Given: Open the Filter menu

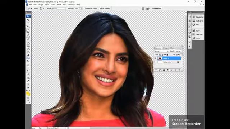Looking at the screenshot, I should click(59, 5).
